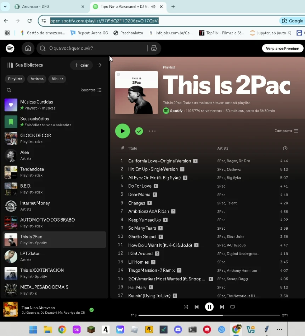This screenshot has width=305, height=336.
Task: Open Discord from the Windows taskbar
Action: pos(178,330)
